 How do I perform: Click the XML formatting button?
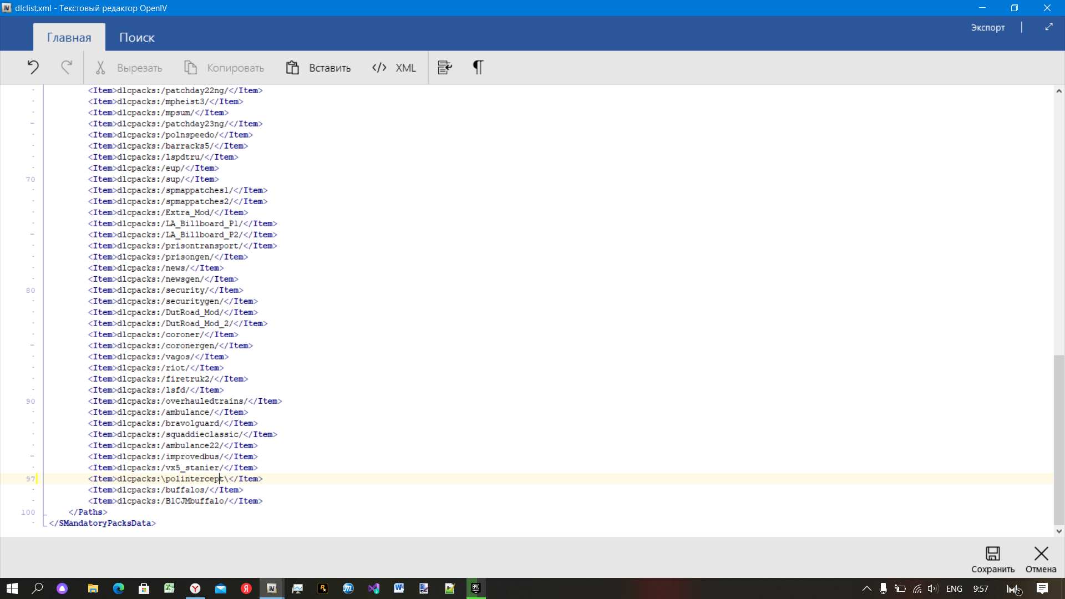click(x=394, y=68)
